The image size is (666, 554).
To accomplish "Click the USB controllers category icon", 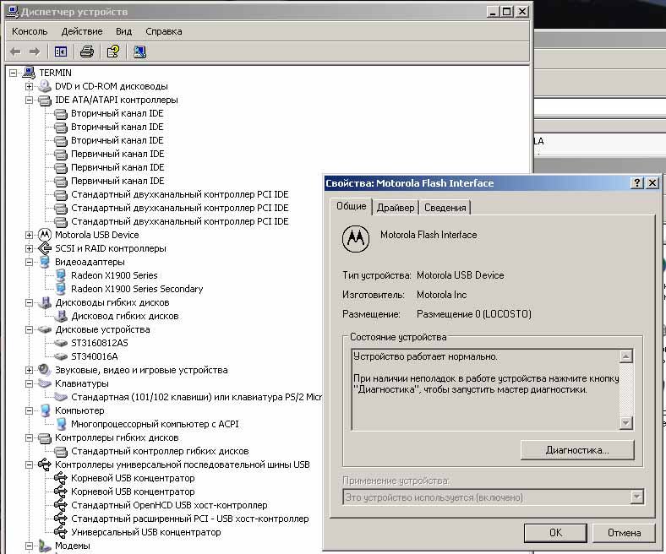I will tap(45, 464).
